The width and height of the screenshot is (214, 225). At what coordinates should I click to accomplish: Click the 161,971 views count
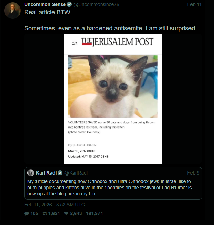tap(94, 213)
